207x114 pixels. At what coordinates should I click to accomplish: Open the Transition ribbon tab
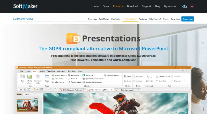coord(51,71)
